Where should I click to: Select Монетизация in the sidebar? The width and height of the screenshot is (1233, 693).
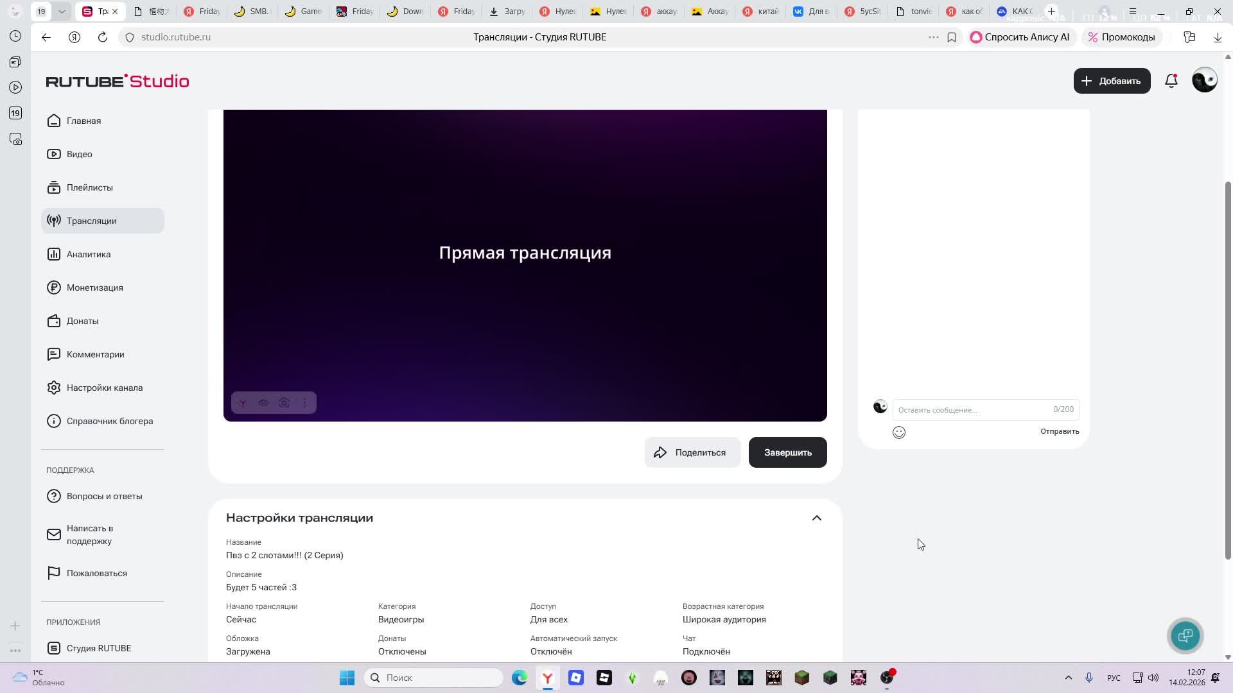[x=95, y=287]
